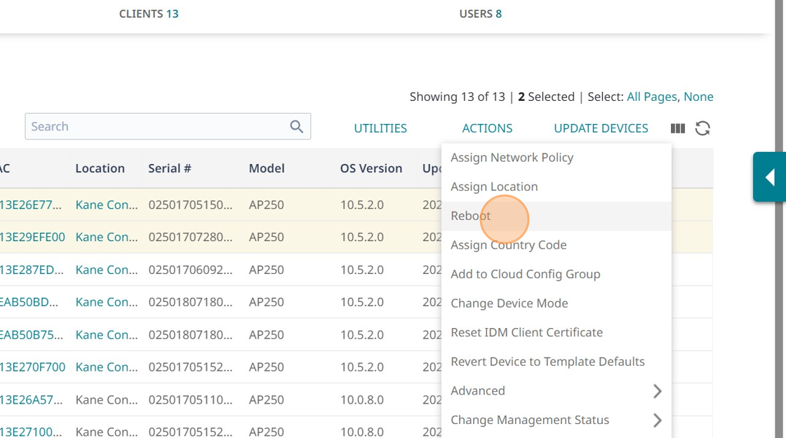786x438 pixels.
Task: Click AP250 model for device 13E29EFE00
Action: point(266,238)
